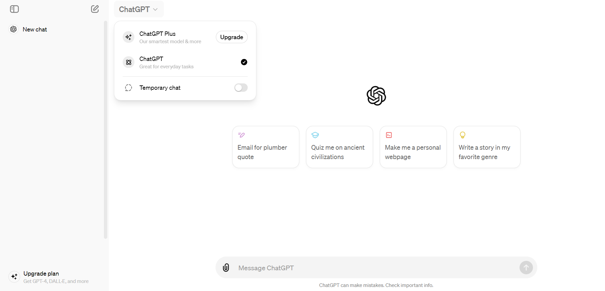
Task: Click the sidebar vertical scrollbar
Action: click(x=106, y=130)
